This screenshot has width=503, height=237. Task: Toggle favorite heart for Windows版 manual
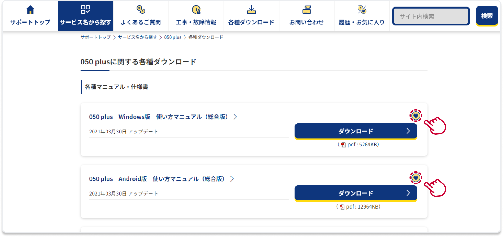tap(416, 116)
